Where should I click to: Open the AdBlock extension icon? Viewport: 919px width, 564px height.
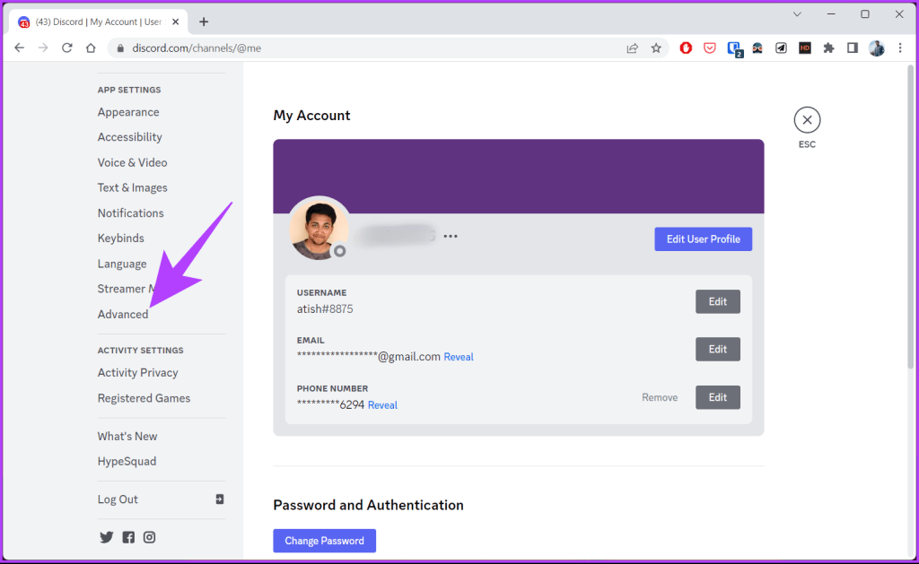685,48
